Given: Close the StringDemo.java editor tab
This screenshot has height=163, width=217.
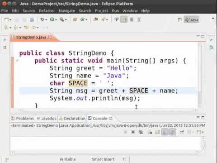Looking at the screenshot, I should pos(50,37).
